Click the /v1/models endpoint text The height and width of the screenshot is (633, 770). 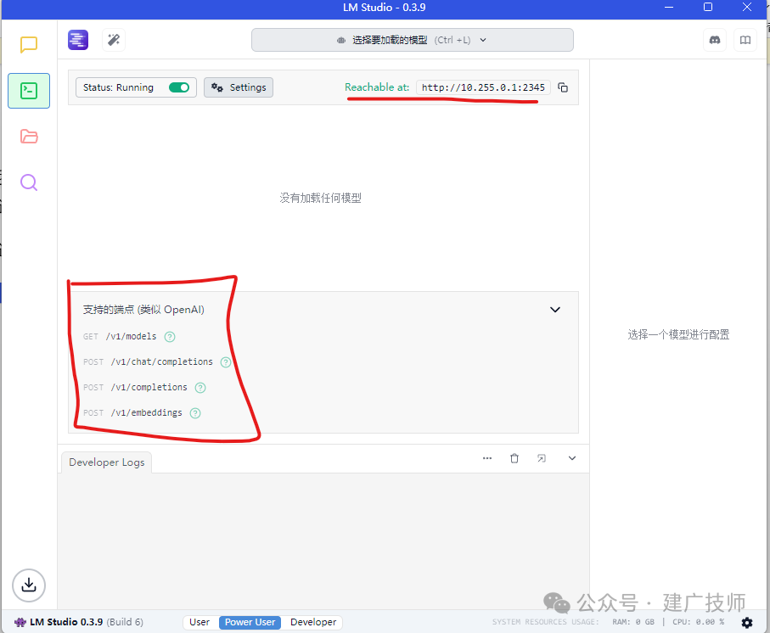131,337
